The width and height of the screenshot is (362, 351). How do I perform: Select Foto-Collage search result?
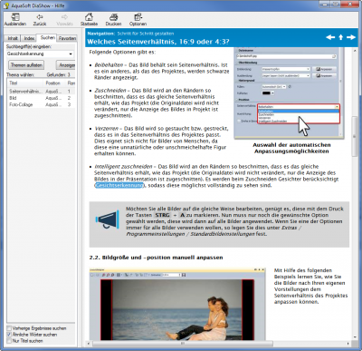(x=21, y=104)
